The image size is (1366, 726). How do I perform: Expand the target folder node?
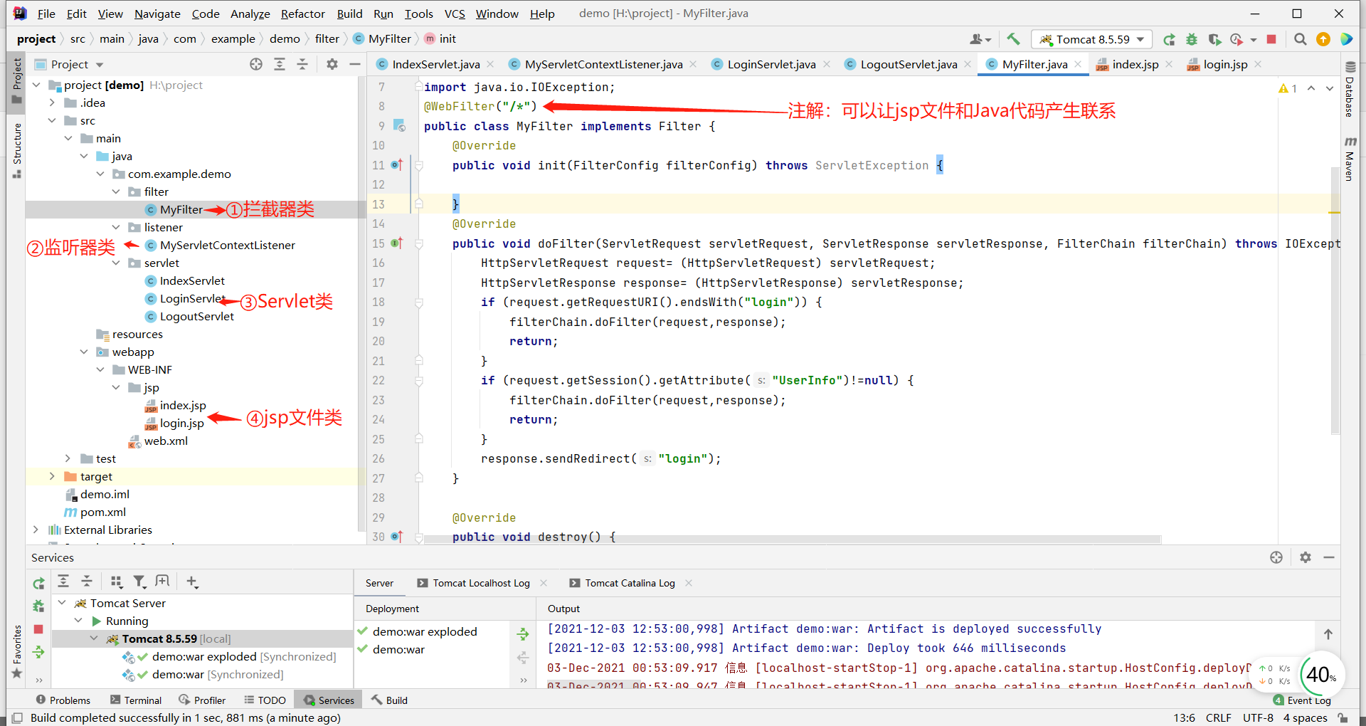(x=52, y=476)
